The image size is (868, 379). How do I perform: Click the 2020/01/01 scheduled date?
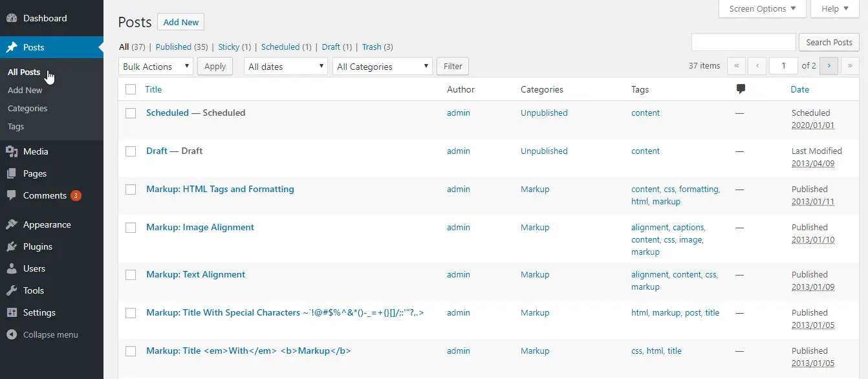coord(813,125)
